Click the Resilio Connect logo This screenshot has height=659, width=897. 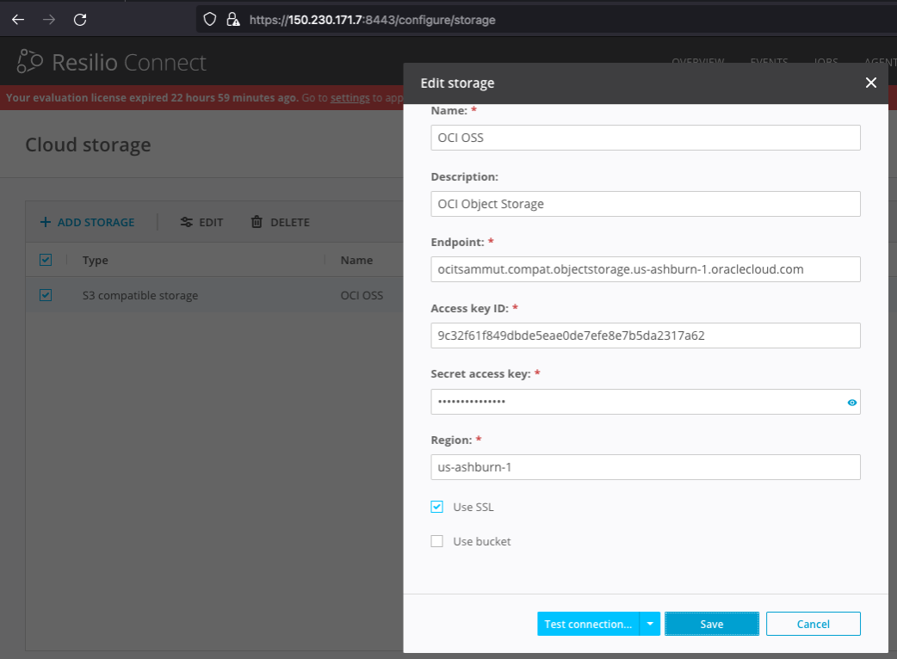(x=112, y=61)
